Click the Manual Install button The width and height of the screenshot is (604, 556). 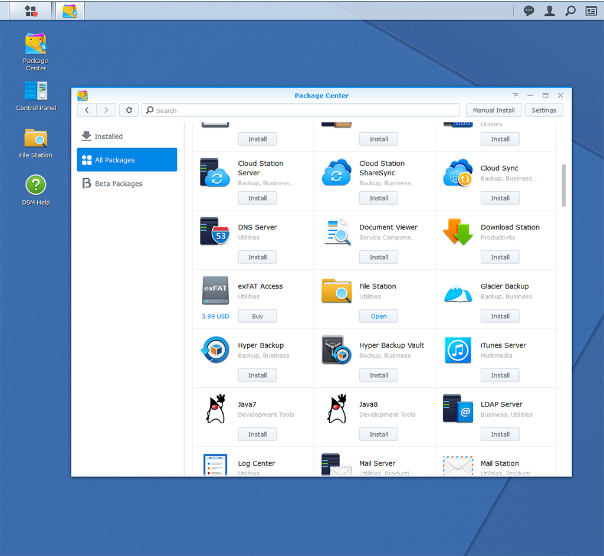pyautogui.click(x=494, y=110)
